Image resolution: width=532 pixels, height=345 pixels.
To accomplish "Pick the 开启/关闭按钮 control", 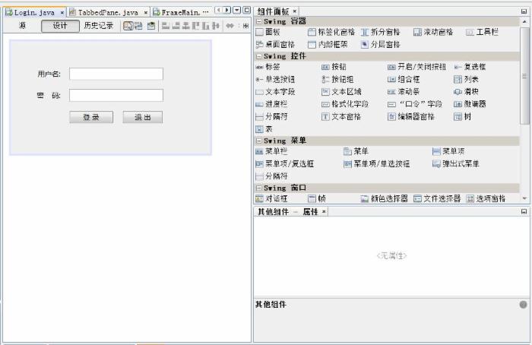I will pos(416,67).
